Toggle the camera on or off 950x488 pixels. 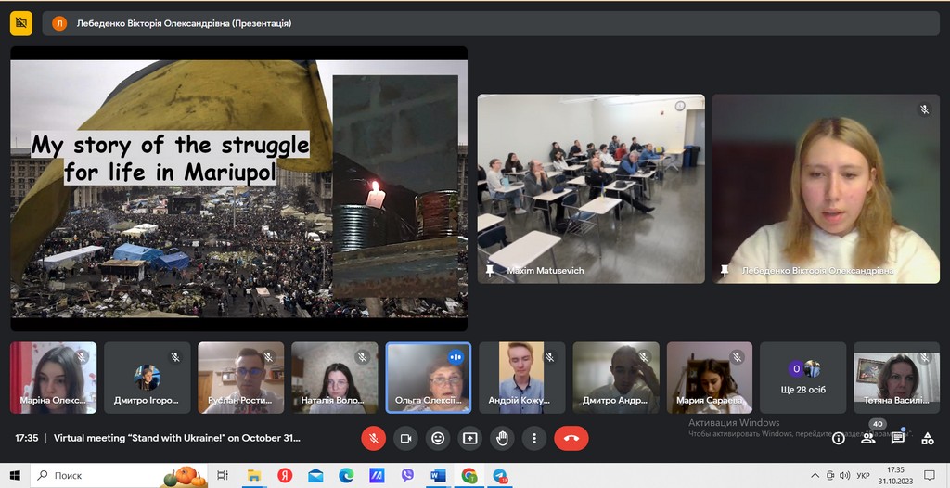click(x=405, y=438)
